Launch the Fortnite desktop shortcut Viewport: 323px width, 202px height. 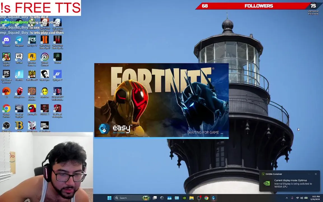click(19, 75)
